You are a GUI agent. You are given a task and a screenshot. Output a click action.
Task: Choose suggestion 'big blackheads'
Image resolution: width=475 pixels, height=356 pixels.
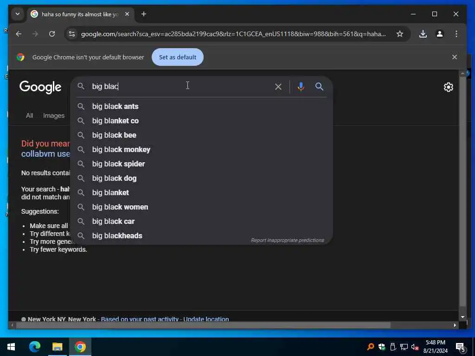pyautogui.click(x=201, y=236)
